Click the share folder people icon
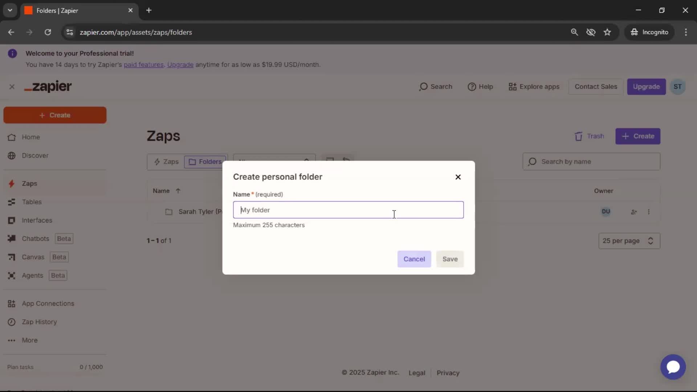 click(x=634, y=212)
